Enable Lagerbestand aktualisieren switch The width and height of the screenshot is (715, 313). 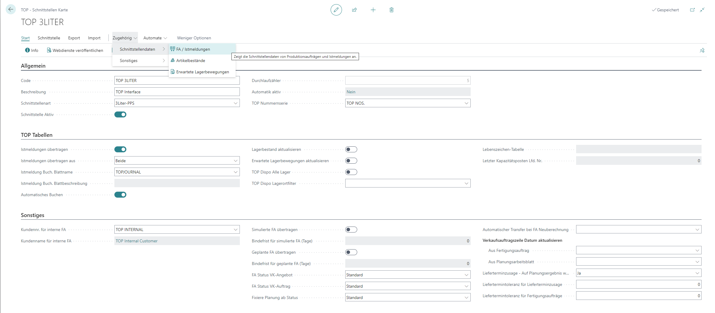click(x=351, y=149)
